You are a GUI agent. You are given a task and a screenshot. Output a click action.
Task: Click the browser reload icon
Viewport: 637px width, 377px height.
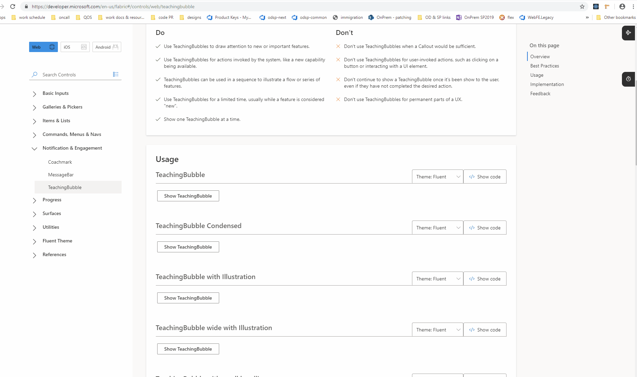click(13, 7)
